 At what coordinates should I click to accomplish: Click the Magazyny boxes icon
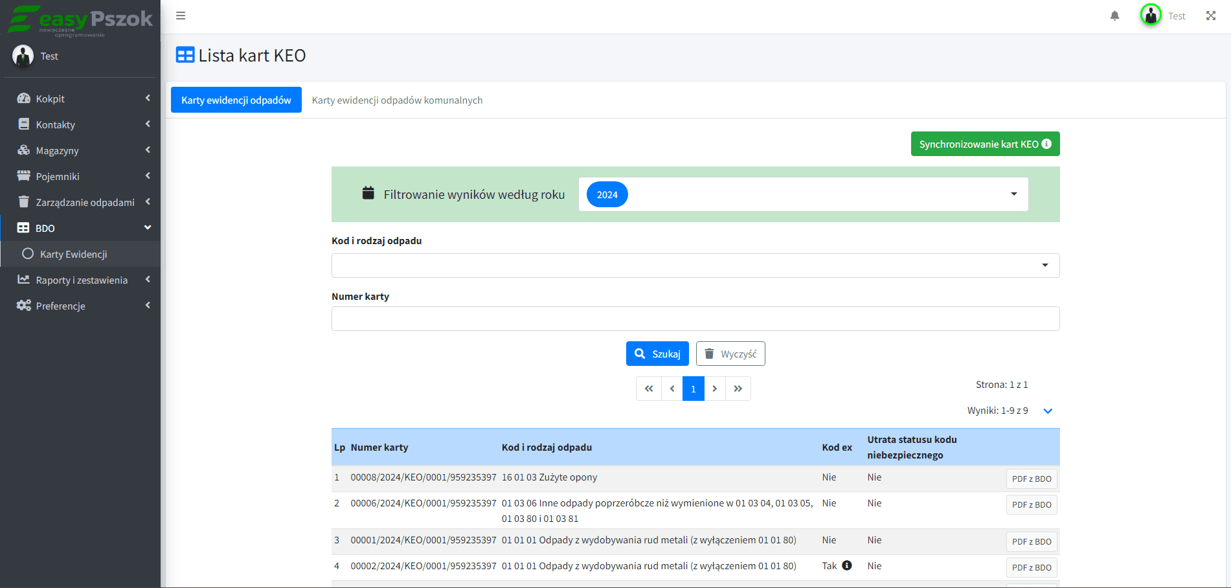pyautogui.click(x=24, y=150)
